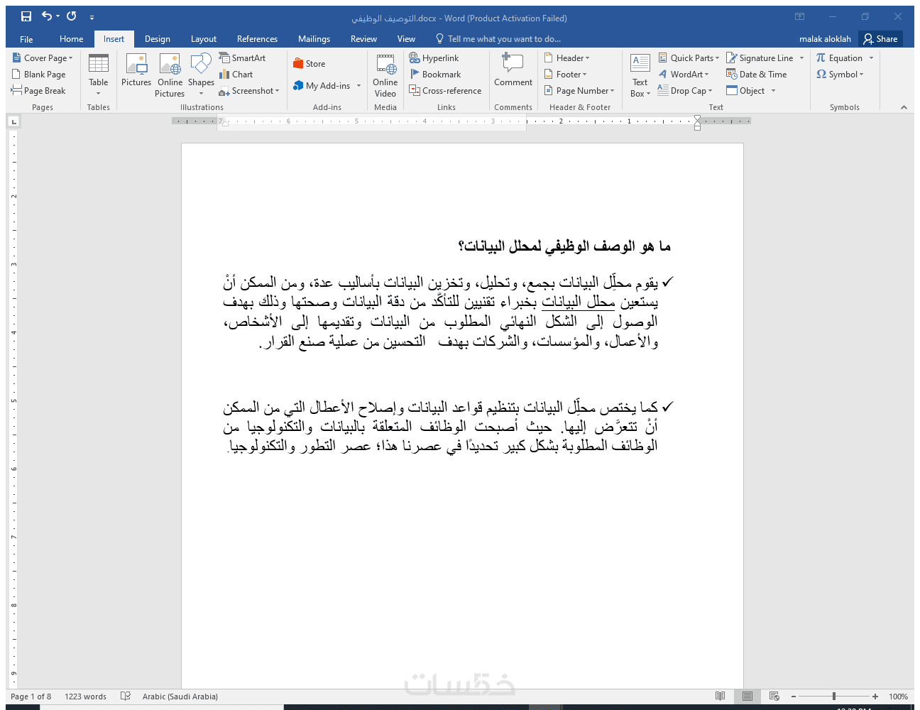
Task: Insert a Page Break
Action: [x=38, y=91]
